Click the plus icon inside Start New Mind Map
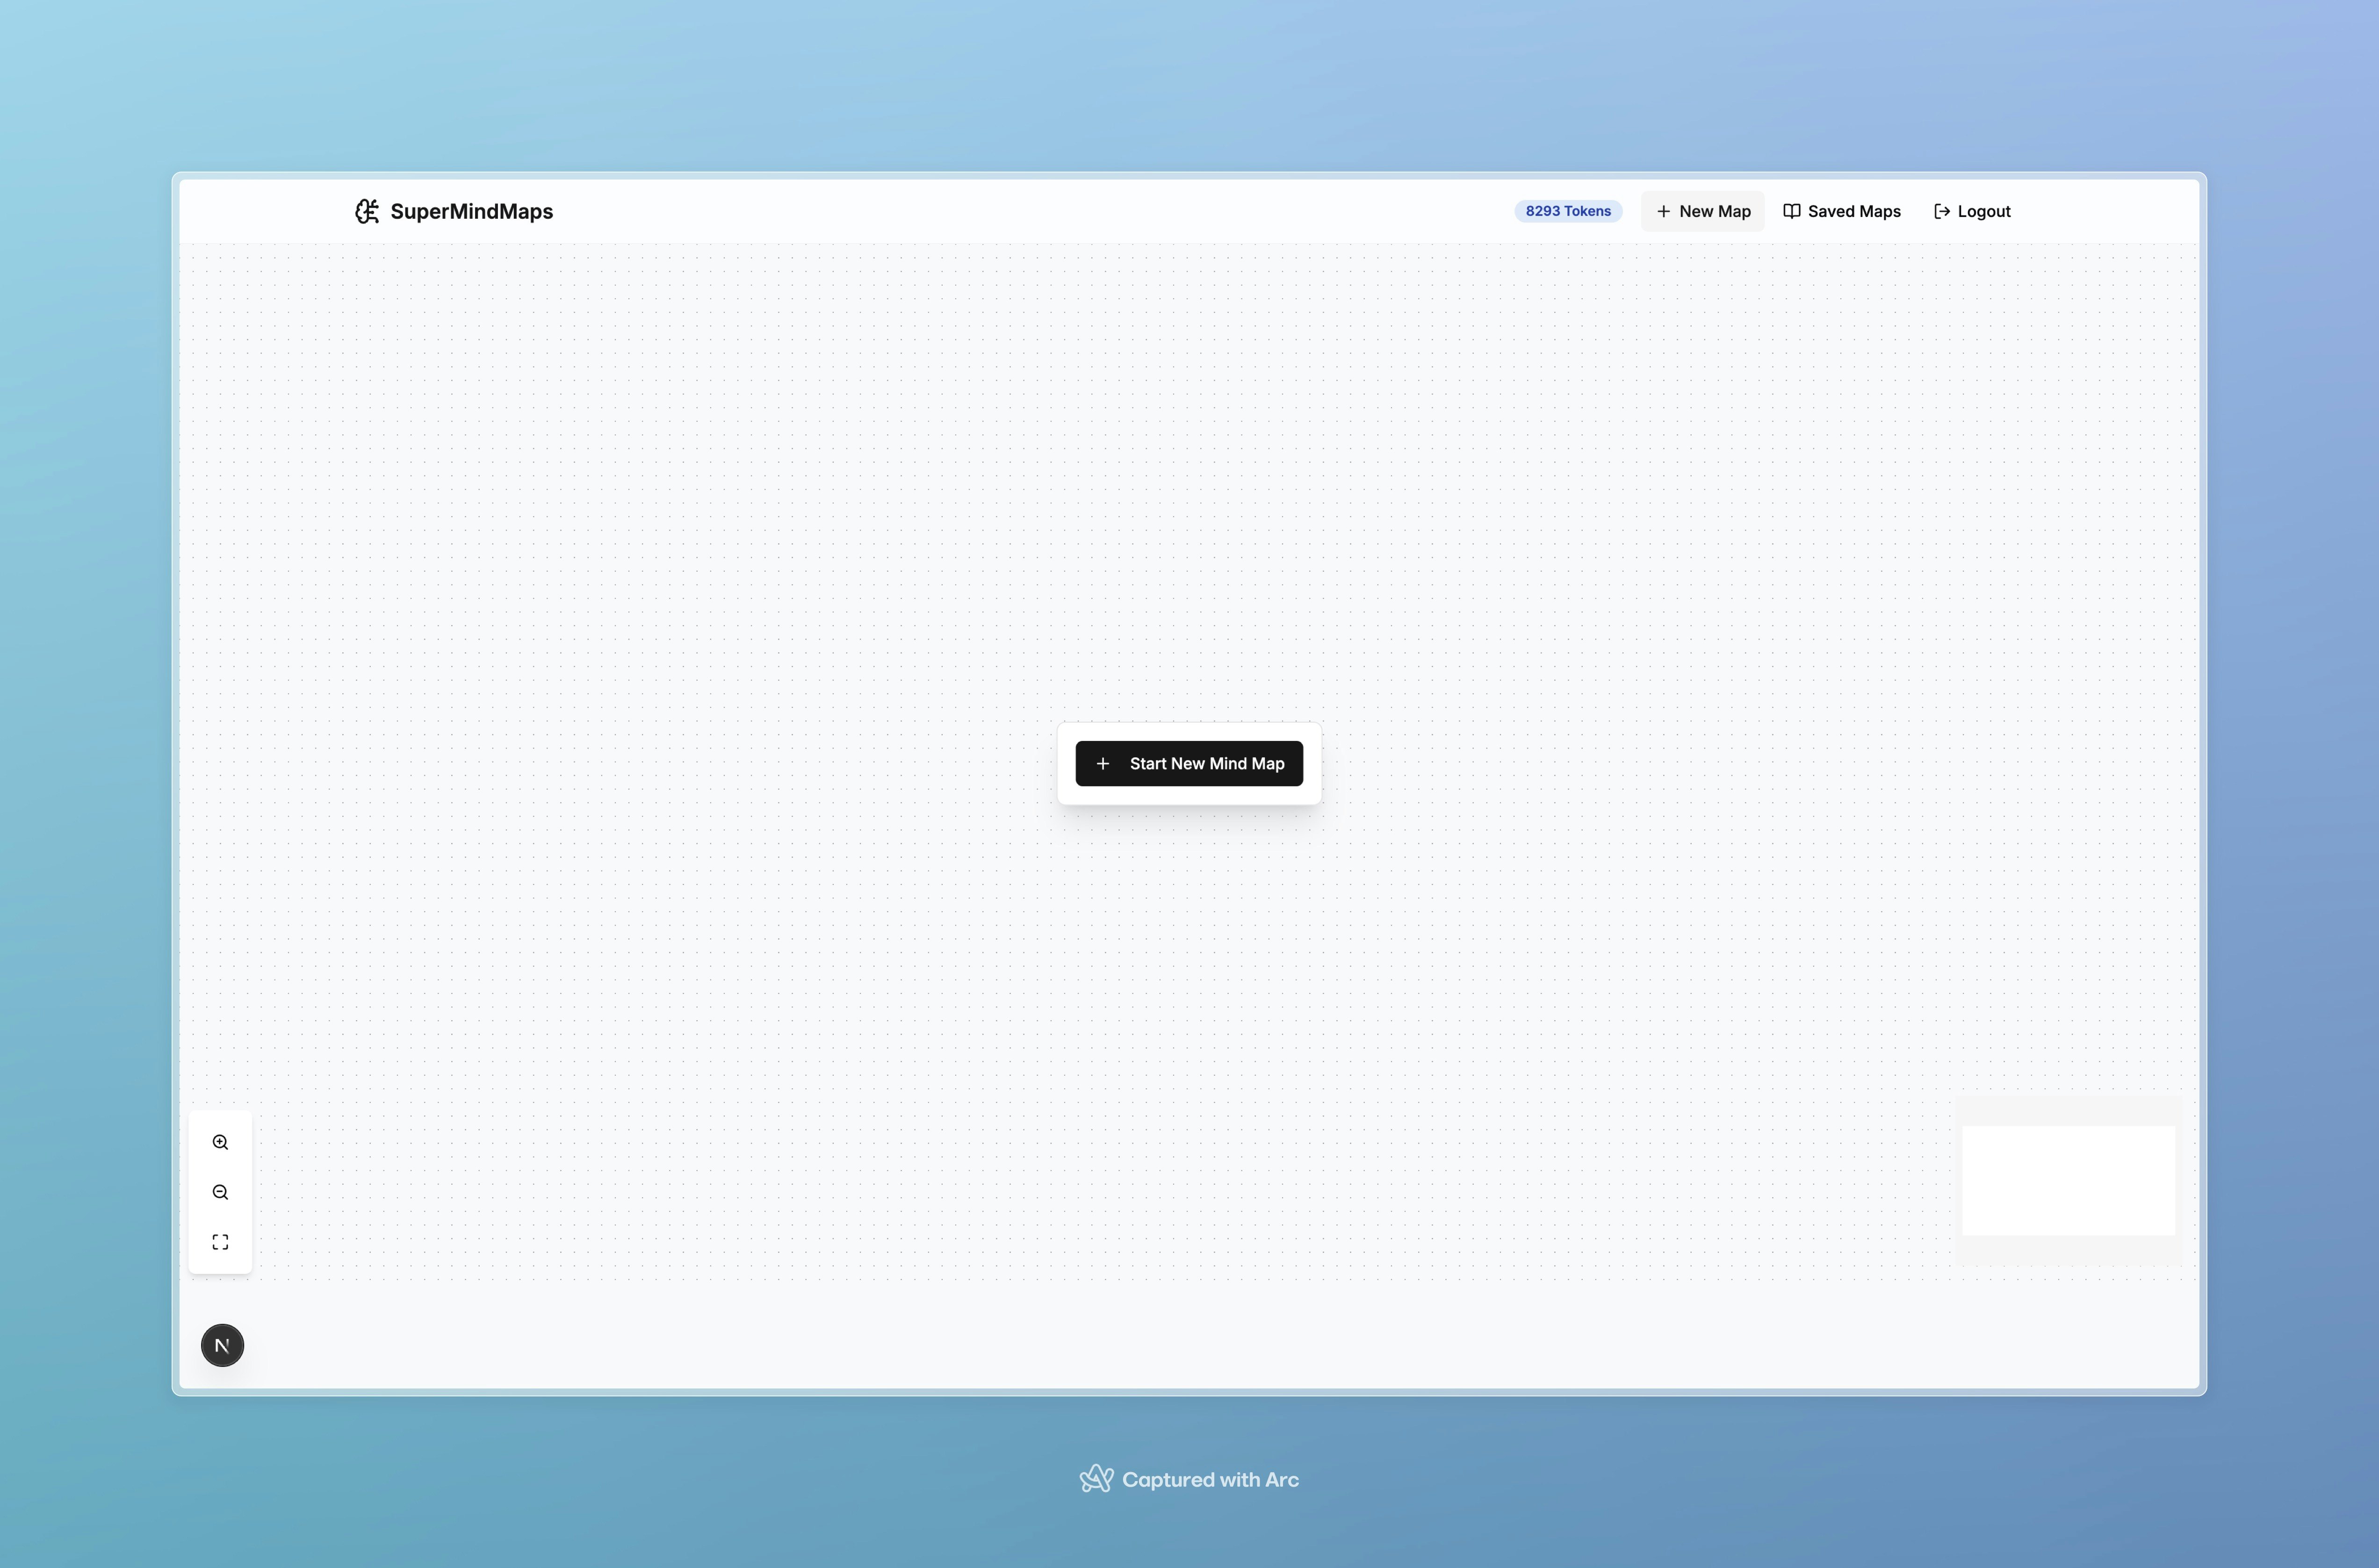Viewport: 2379px width, 1568px height. tap(1103, 763)
